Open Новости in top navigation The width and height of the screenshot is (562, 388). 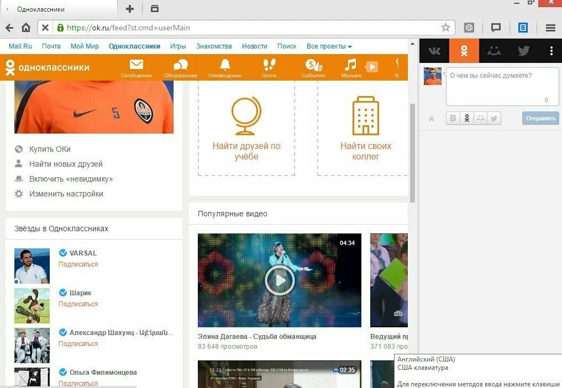[255, 46]
